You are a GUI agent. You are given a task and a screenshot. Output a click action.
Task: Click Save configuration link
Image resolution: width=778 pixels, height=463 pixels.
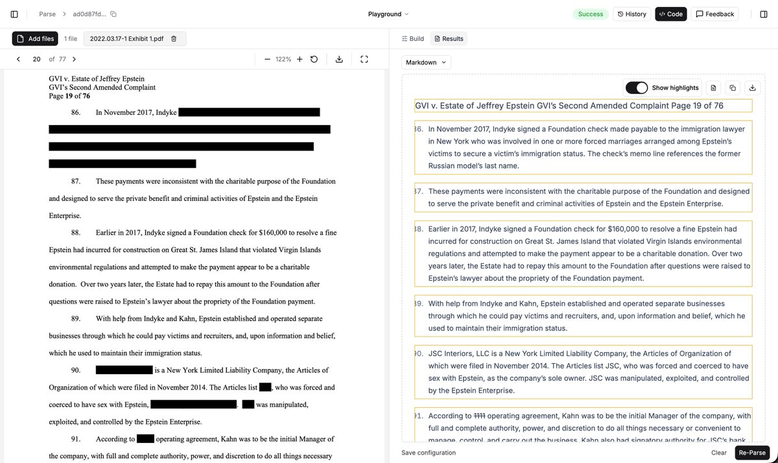click(429, 453)
